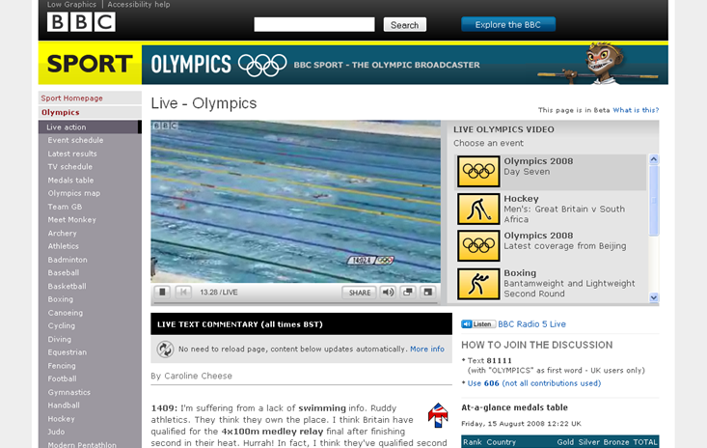Go to Sport Homepage

point(71,98)
